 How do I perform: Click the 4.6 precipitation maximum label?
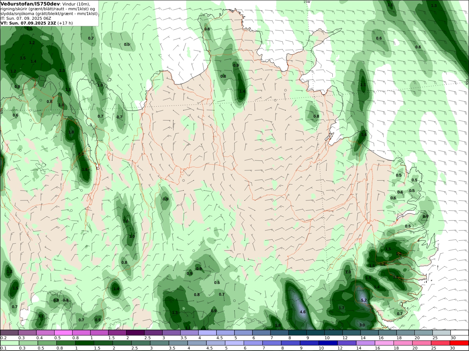[303, 312]
